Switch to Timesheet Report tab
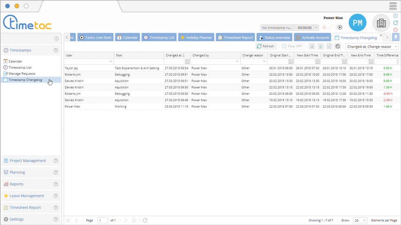Image resolution: width=401 pixels, height=225 pixels. [x=235, y=37]
